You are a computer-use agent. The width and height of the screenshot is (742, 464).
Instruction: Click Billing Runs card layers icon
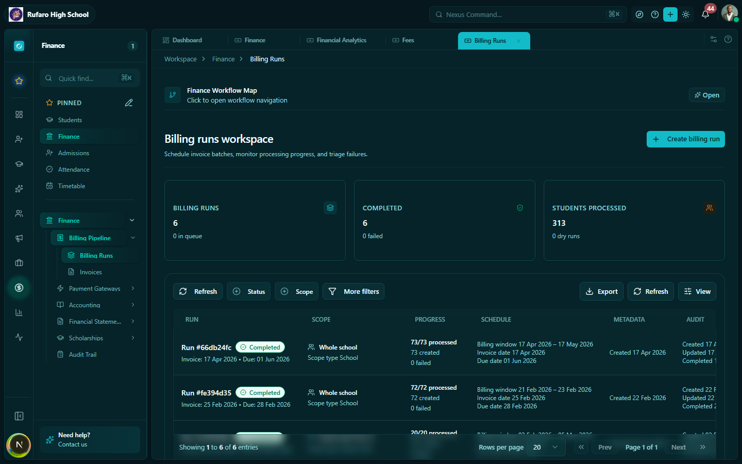coord(330,208)
